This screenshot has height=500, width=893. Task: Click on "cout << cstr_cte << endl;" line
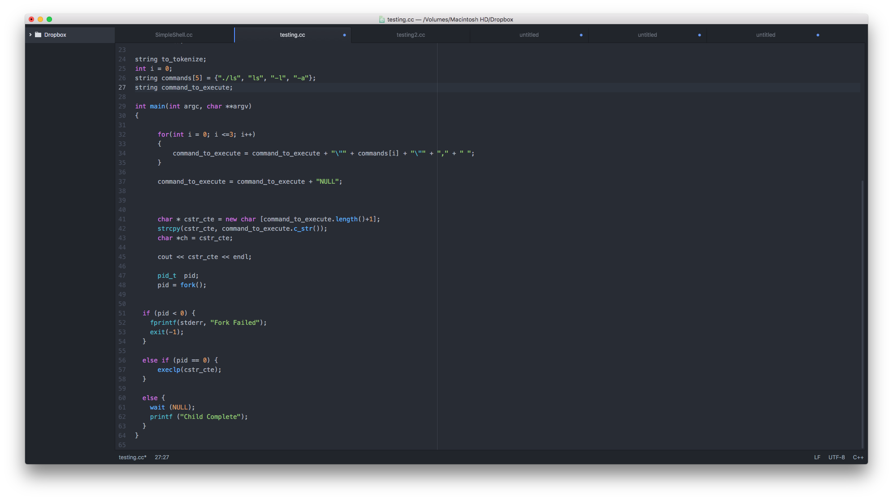(x=204, y=257)
